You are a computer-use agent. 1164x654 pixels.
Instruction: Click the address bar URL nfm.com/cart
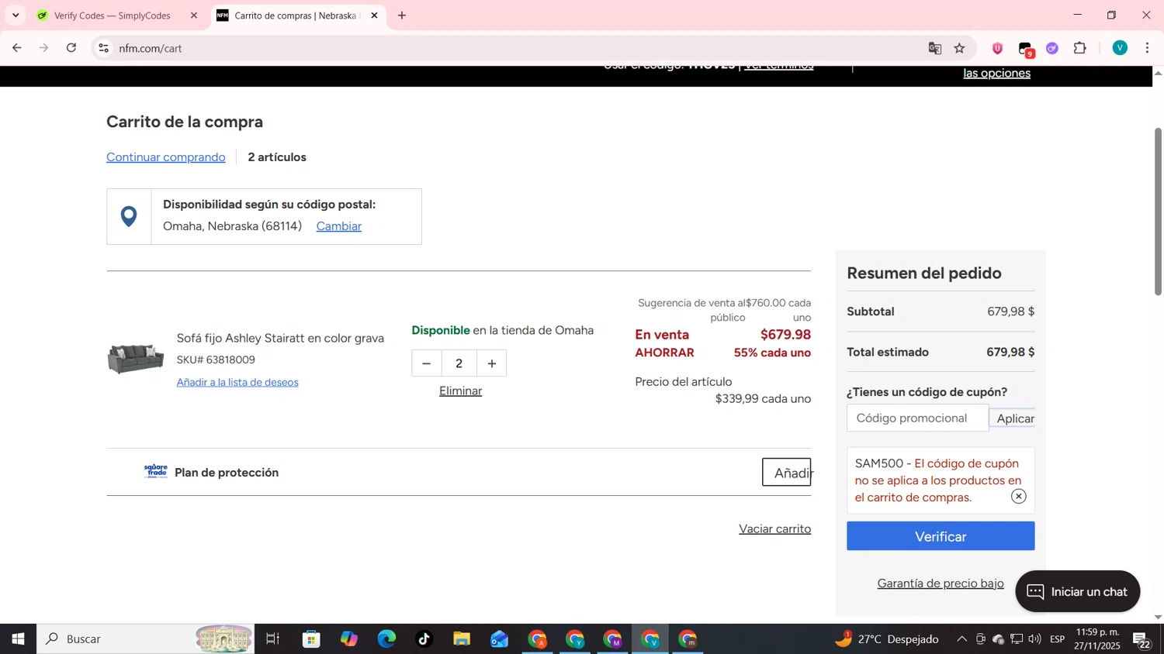pos(151,48)
